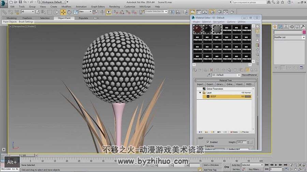Open Key Filters... dialog
This screenshot has height=172, width=307.
254,170
